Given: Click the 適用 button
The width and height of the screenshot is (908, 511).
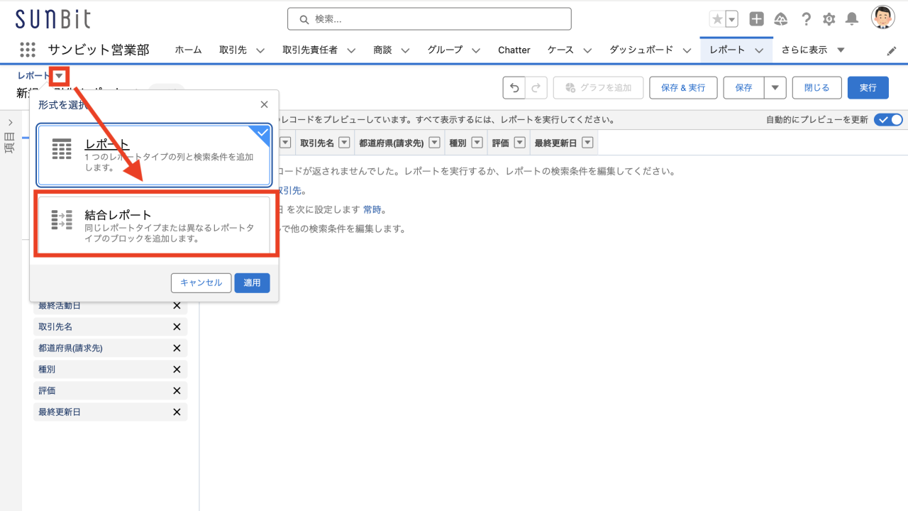Looking at the screenshot, I should pos(252,282).
